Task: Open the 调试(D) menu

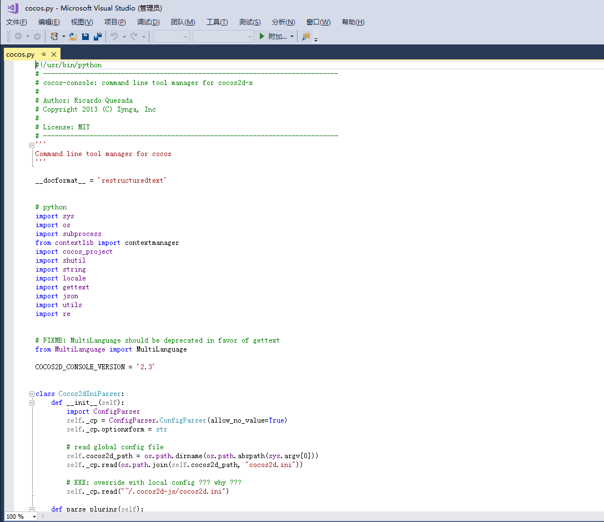Action: [x=148, y=22]
